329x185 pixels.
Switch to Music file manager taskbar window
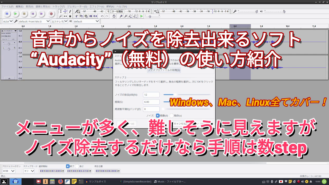(x=170, y=181)
